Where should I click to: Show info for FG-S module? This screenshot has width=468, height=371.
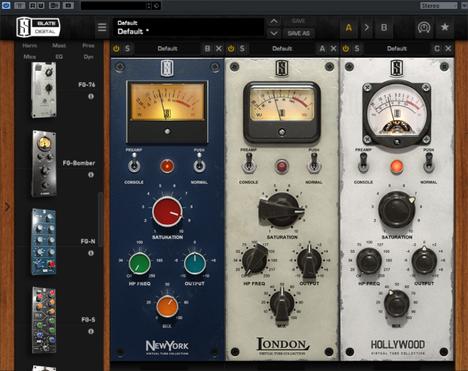click(91, 331)
